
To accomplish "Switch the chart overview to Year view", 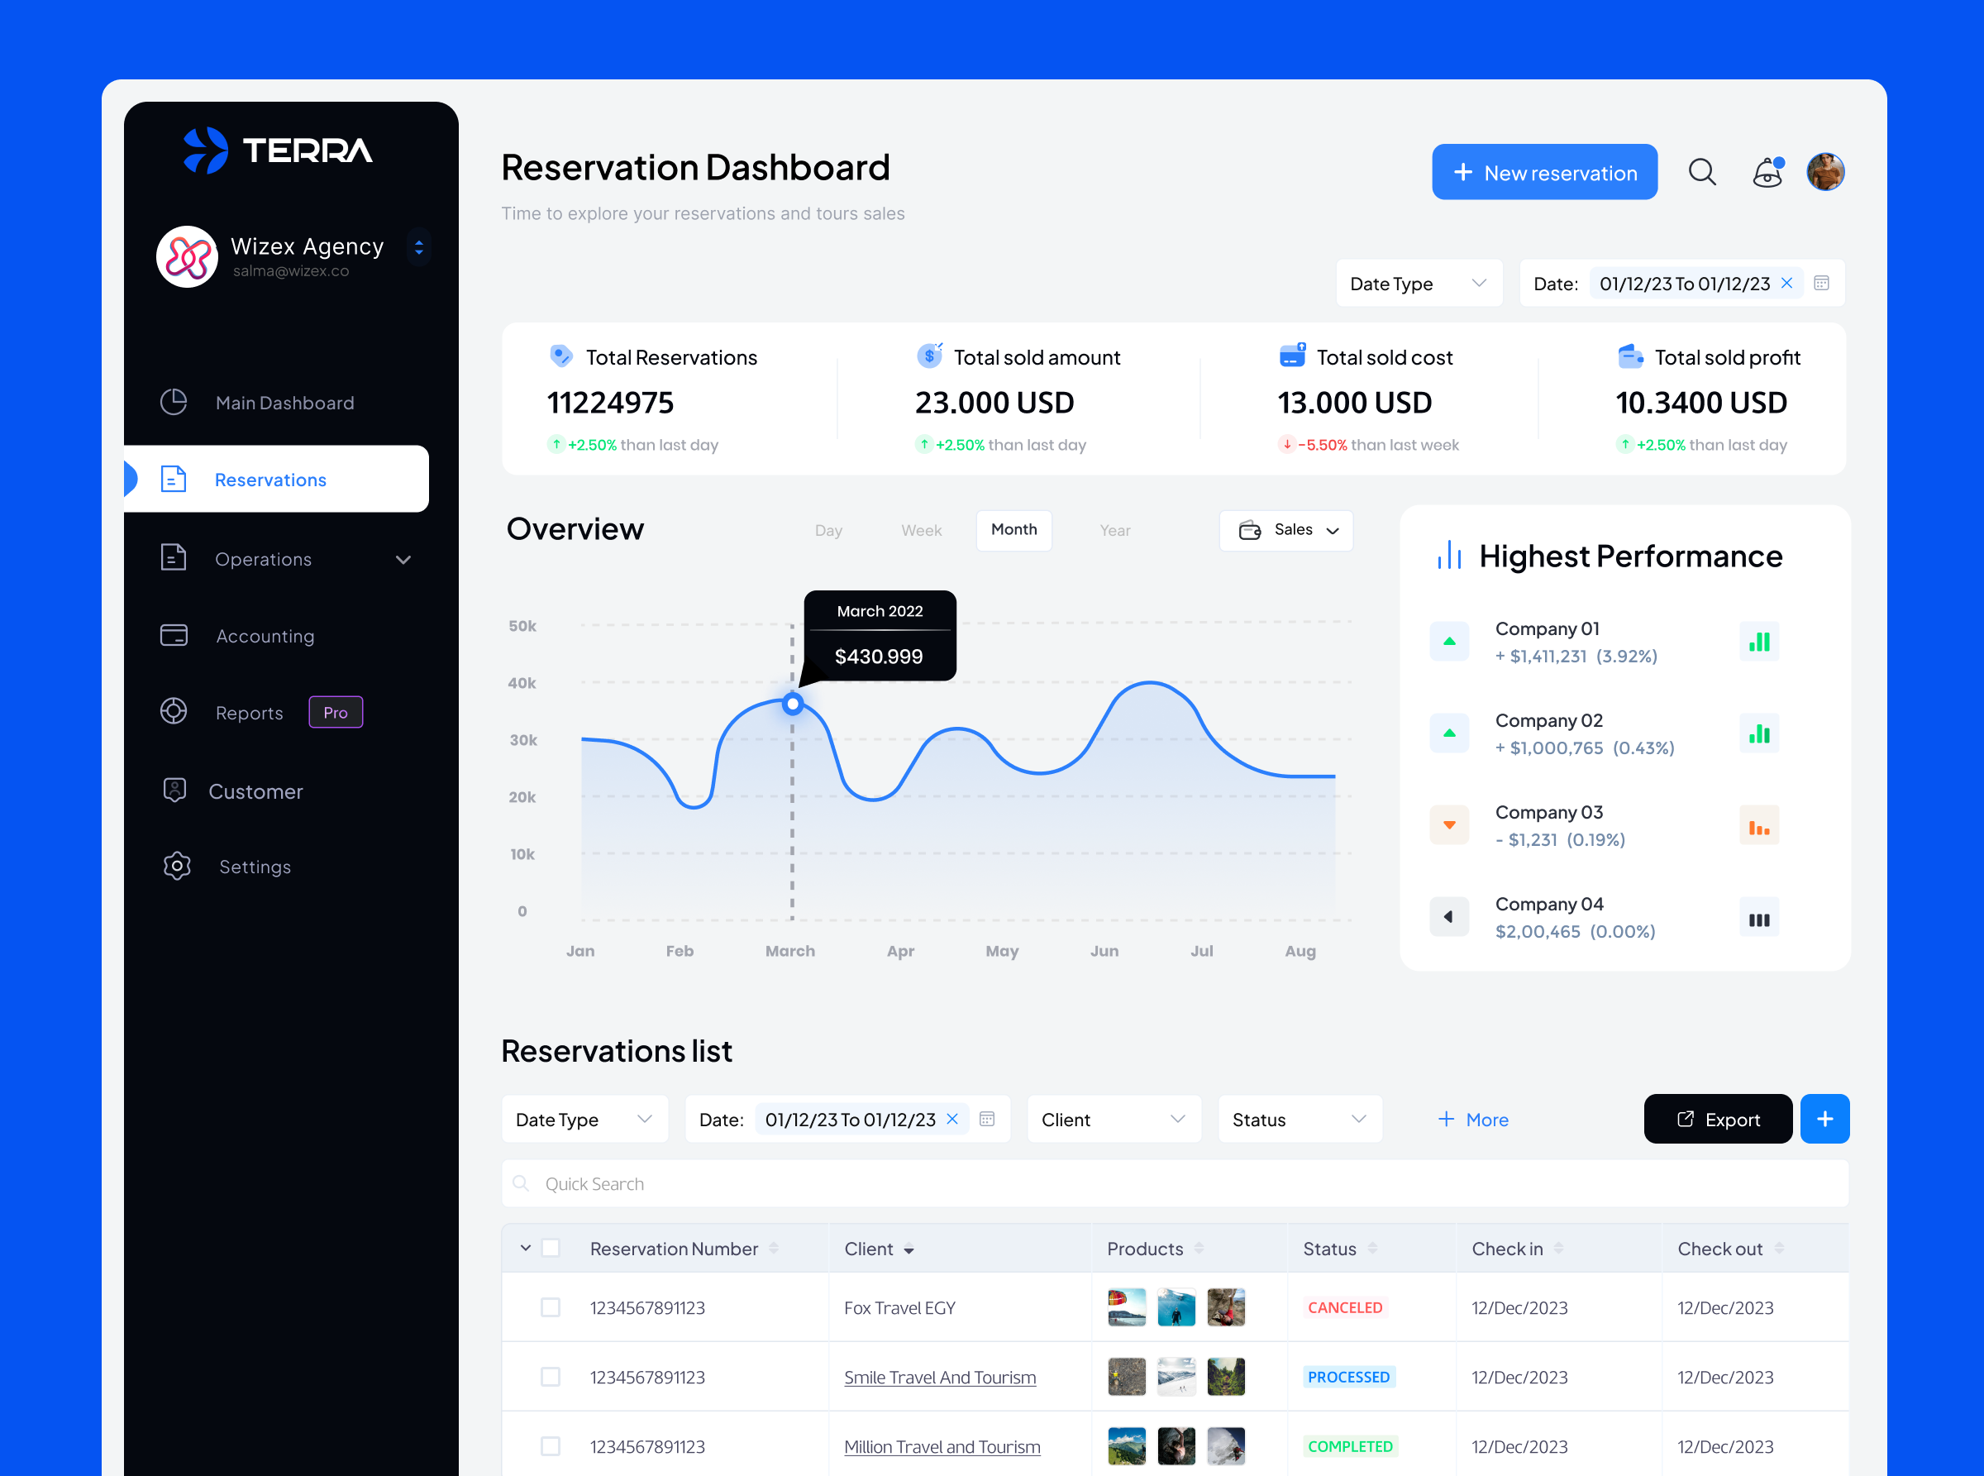I will pos(1115,530).
